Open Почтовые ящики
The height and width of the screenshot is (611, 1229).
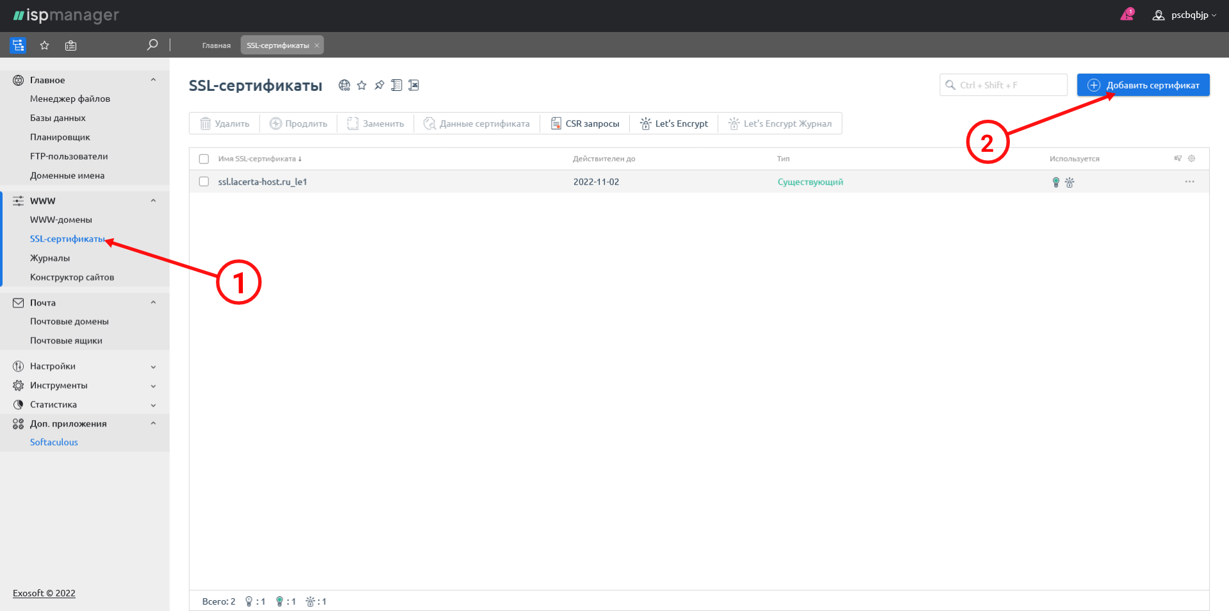[x=66, y=341]
